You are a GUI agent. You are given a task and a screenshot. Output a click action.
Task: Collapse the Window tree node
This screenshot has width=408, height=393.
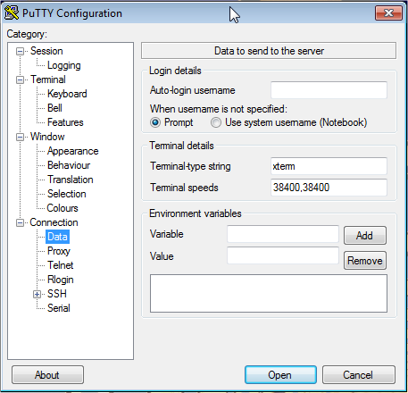coord(20,137)
